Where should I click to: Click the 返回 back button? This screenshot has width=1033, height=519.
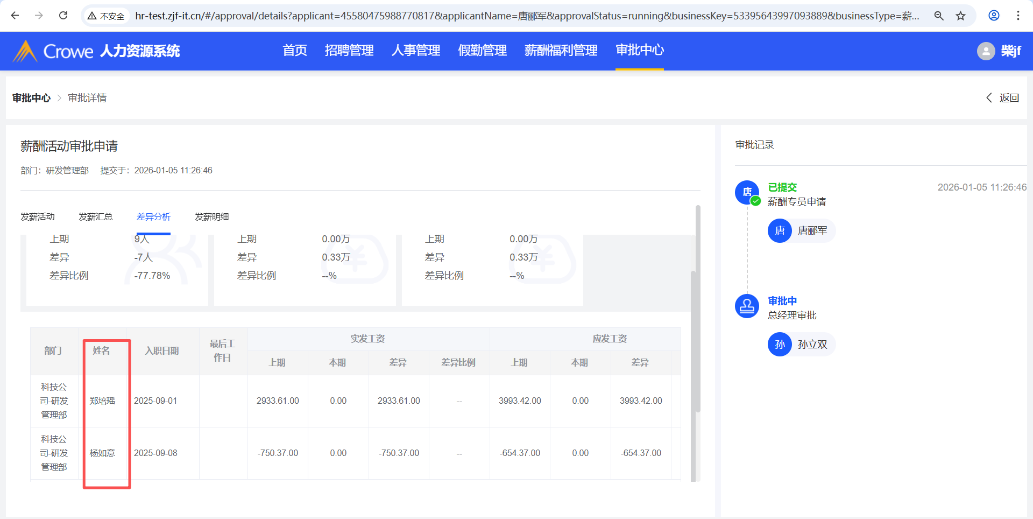coord(1003,98)
